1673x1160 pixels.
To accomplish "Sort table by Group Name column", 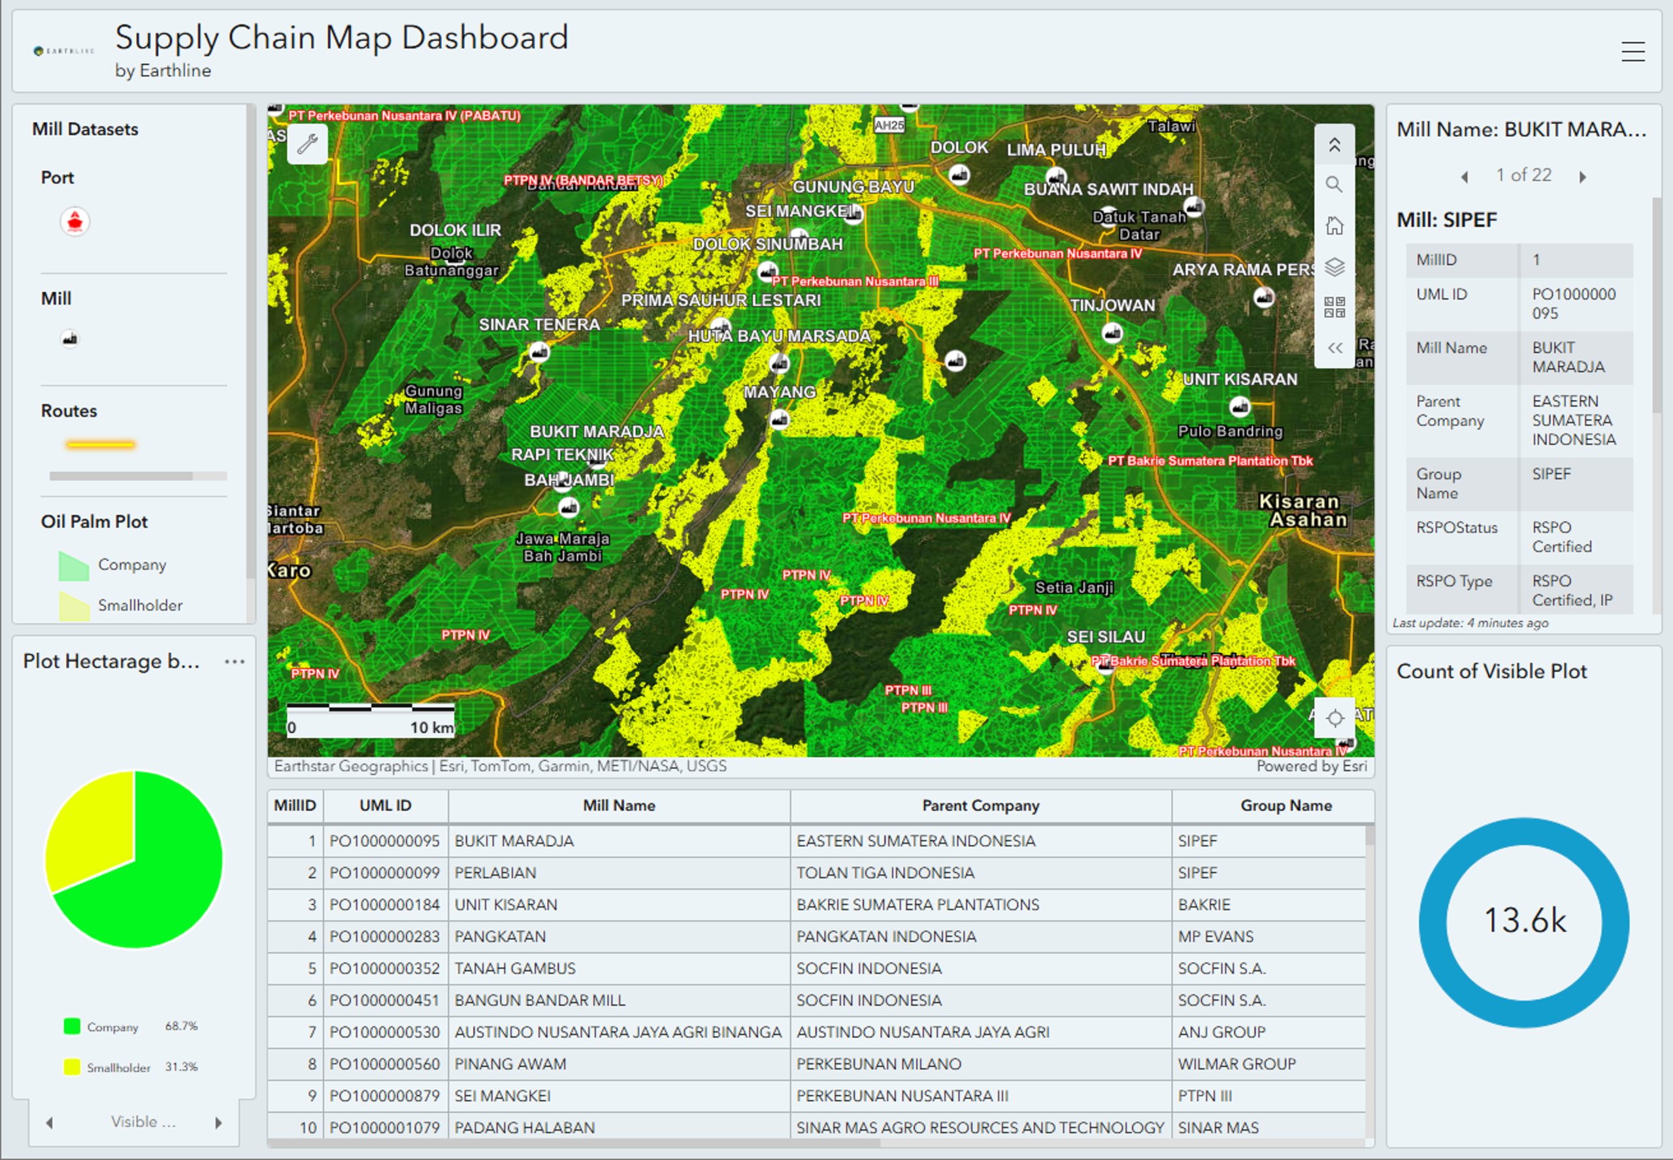I will coord(1285,805).
